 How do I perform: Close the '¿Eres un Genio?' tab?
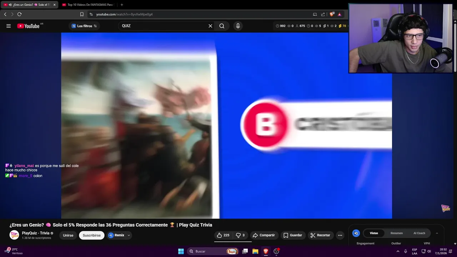[x=54, y=5]
